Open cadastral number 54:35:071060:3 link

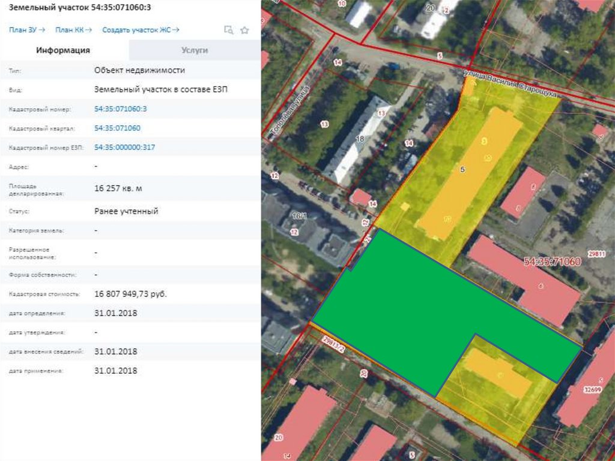pos(120,109)
